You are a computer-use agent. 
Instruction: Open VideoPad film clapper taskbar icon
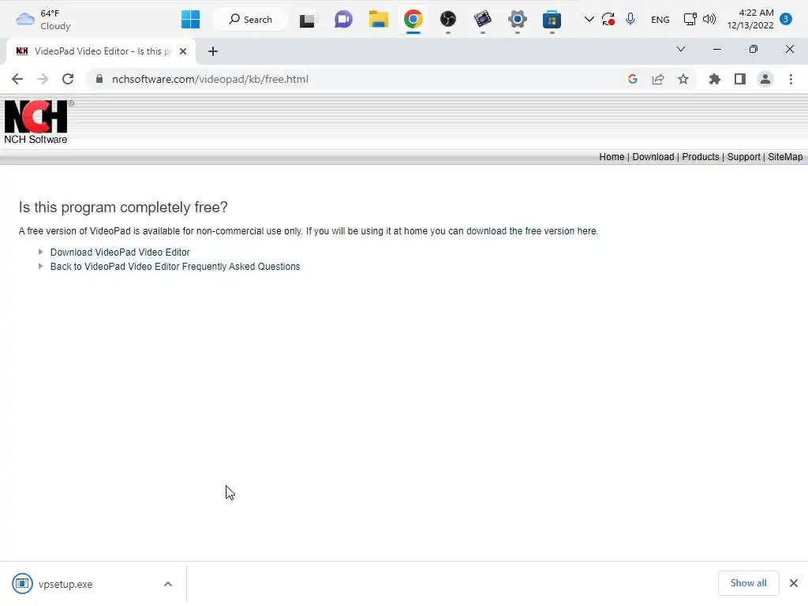pyautogui.click(x=482, y=20)
